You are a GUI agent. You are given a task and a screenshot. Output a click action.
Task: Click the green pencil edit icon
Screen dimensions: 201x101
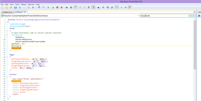tap(112, 7)
